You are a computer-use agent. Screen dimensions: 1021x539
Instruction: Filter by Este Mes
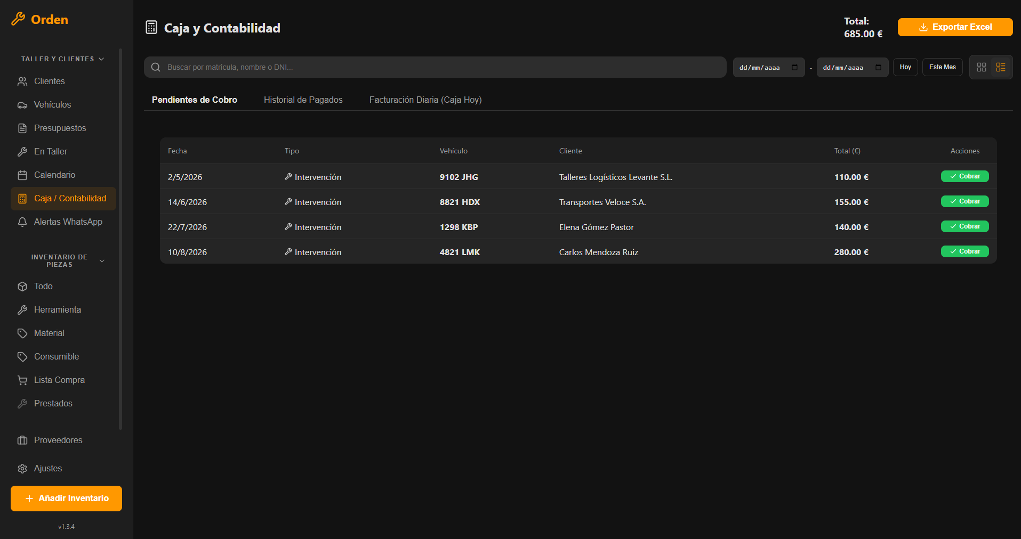[x=943, y=67]
